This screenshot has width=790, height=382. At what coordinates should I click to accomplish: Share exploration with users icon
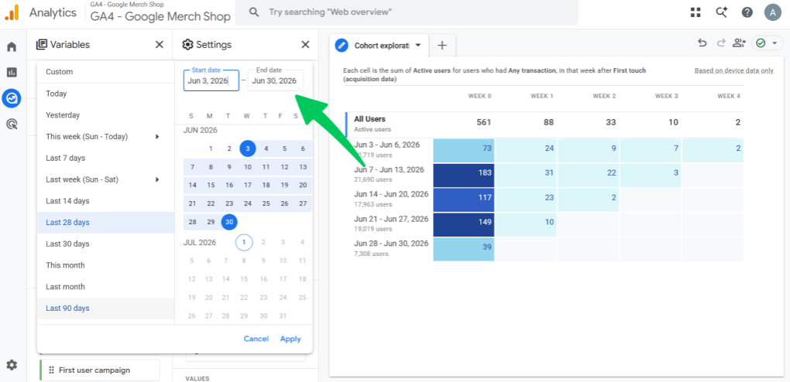(739, 43)
